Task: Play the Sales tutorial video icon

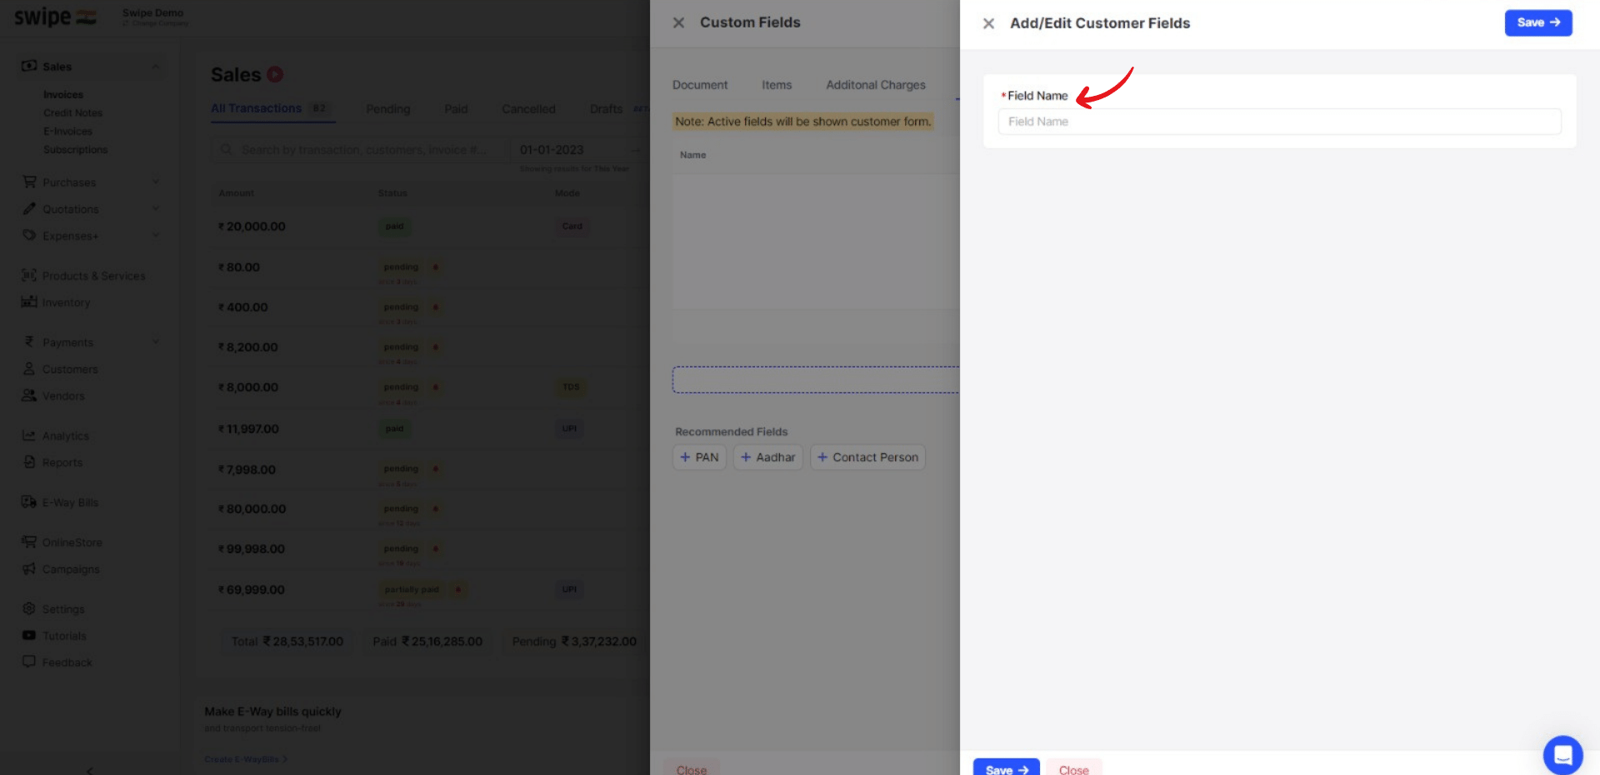Action: [x=275, y=75]
